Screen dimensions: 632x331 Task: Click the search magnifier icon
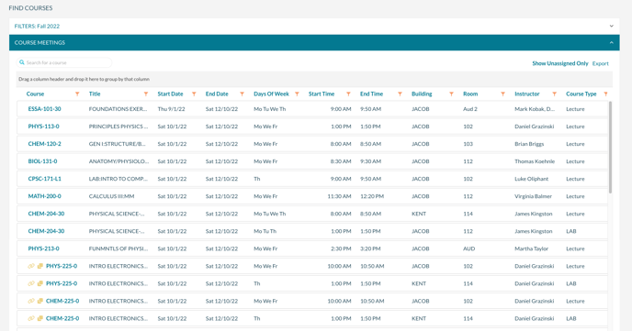22,62
